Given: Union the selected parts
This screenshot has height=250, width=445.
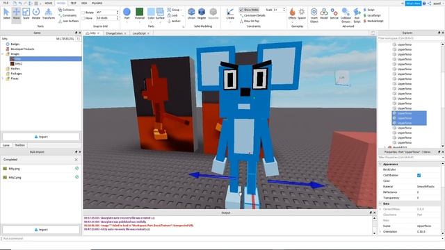Looking at the screenshot, I should tap(192, 14).
